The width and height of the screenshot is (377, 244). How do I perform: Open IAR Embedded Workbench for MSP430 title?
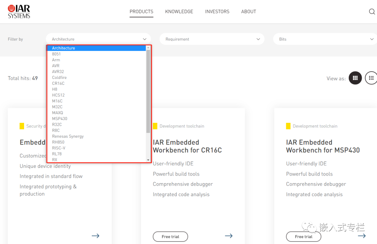point(323,146)
